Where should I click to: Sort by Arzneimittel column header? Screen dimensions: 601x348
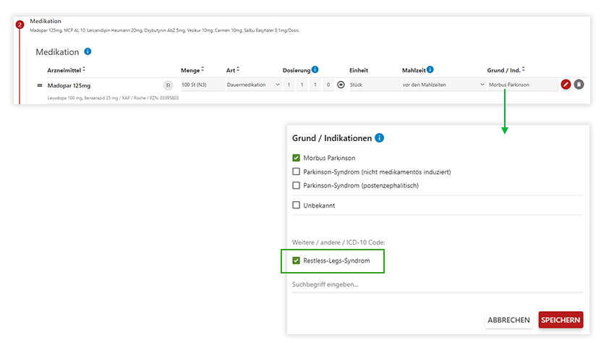(x=66, y=69)
